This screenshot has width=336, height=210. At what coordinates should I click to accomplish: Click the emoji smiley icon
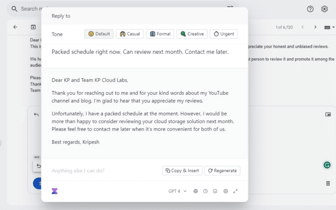pyautogui.click(x=215, y=191)
